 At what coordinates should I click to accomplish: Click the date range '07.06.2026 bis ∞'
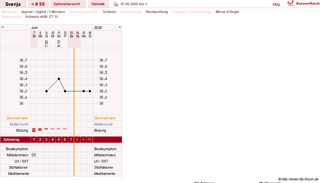134,4
